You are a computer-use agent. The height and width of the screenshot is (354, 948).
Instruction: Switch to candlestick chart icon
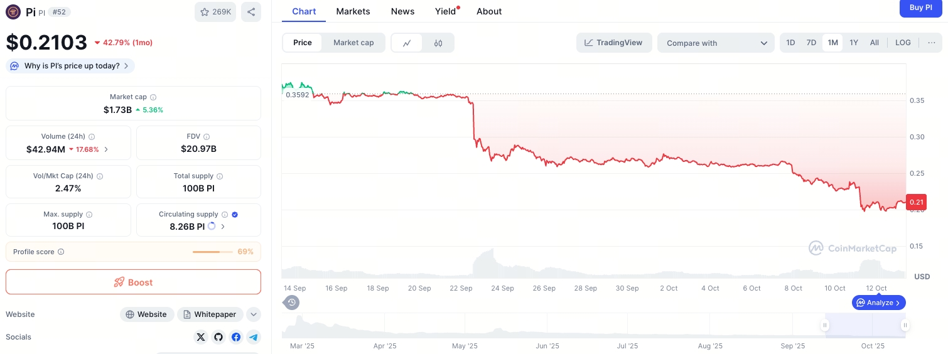coord(438,43)
